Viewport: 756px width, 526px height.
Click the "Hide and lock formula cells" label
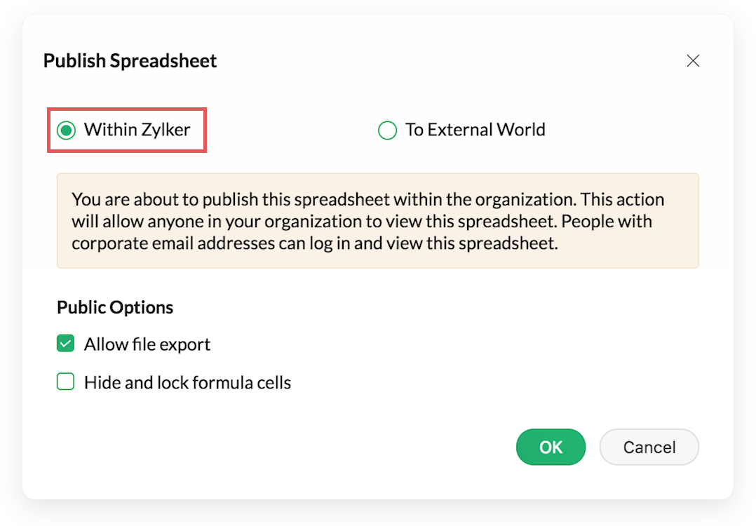click(x=187, y=382)
